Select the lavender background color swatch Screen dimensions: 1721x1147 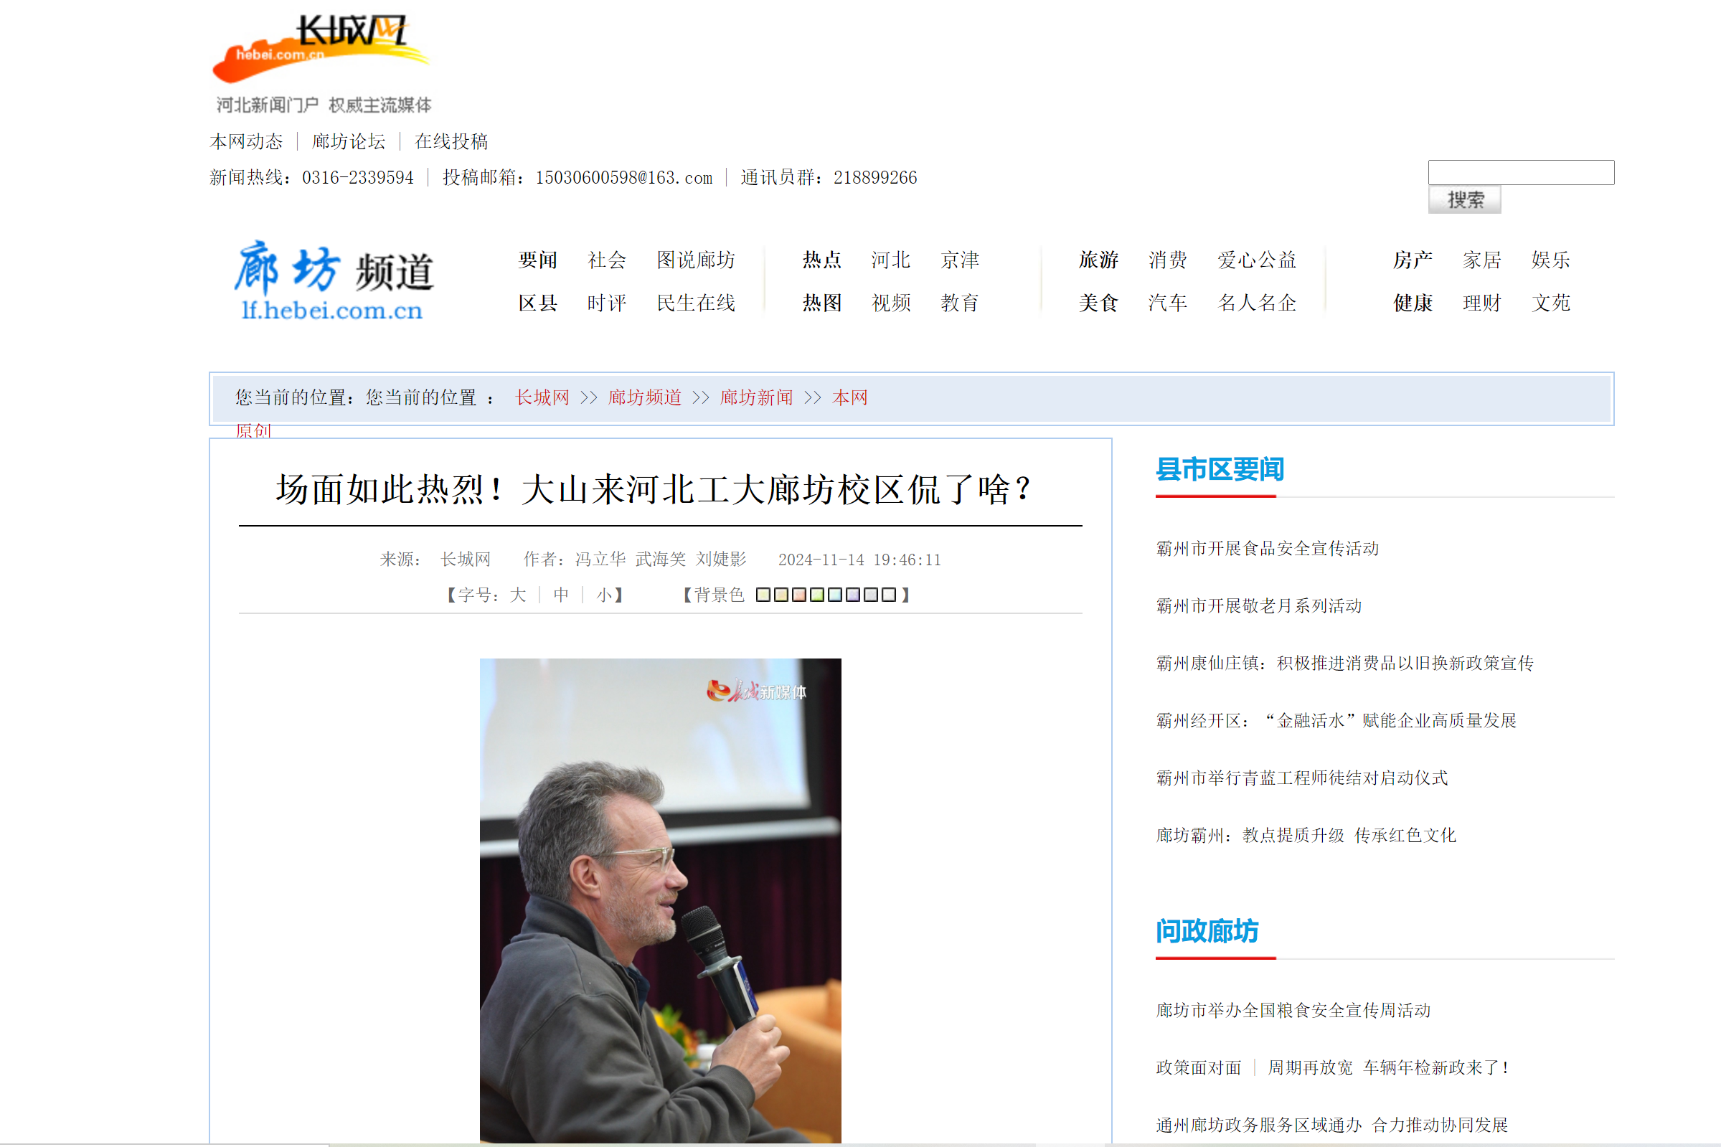853,595
